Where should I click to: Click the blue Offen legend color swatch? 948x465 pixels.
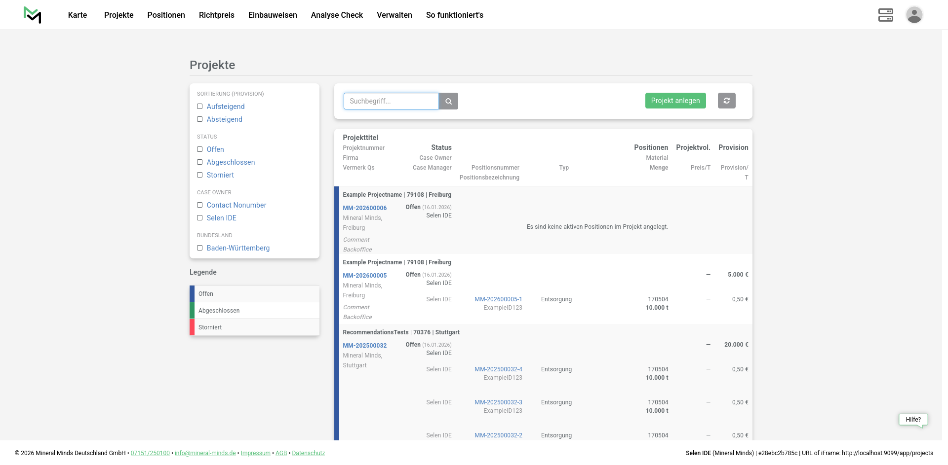[192, 294]
